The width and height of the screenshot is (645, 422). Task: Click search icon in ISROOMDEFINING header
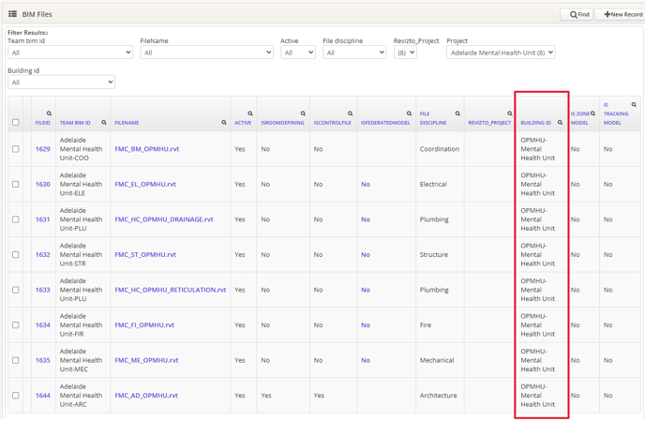tap(303, 113)
